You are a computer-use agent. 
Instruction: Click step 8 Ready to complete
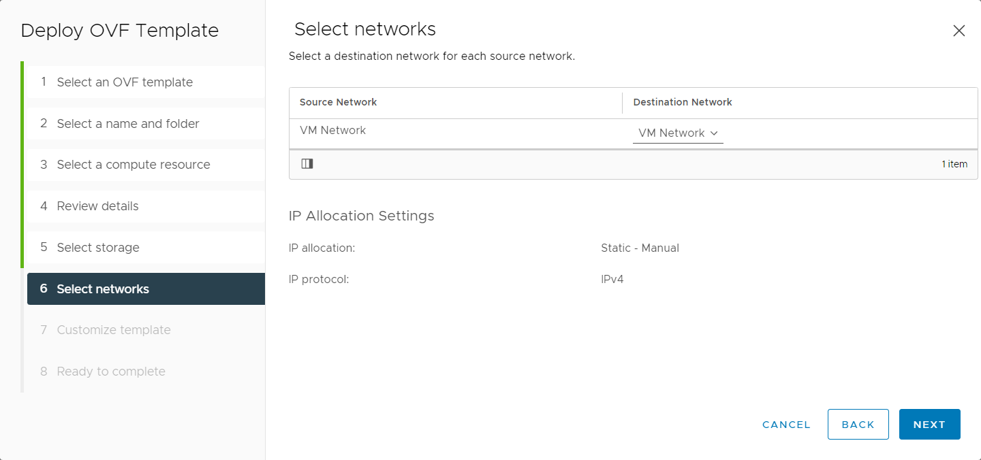[144, 372]
